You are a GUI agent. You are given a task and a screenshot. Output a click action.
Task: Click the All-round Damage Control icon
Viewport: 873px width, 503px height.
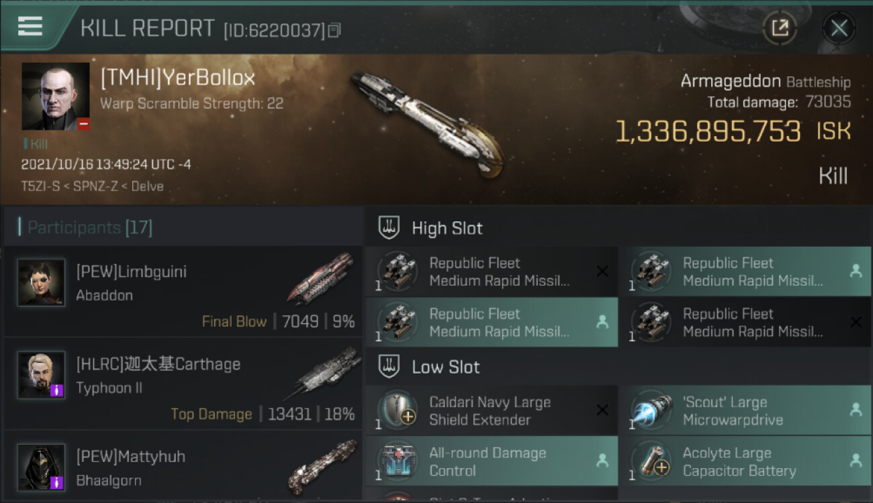[398, 461]
